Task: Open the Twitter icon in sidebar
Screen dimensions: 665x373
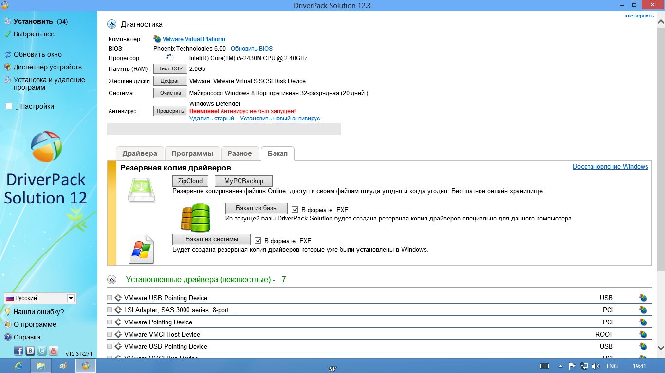Action: [x=42, y=350]
